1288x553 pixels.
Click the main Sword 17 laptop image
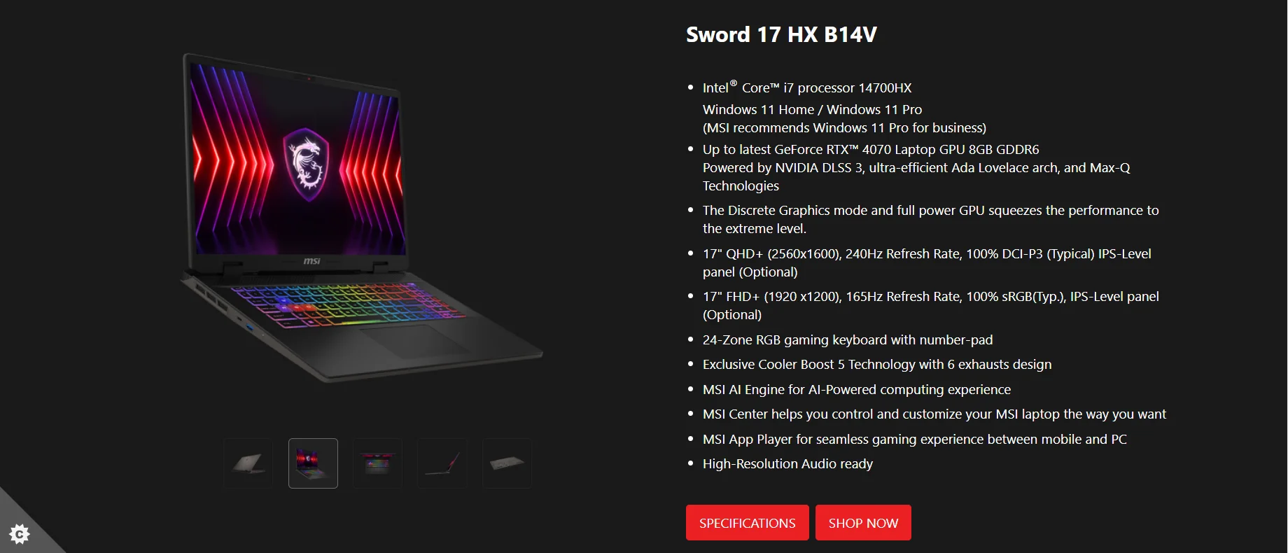(360, 217)
